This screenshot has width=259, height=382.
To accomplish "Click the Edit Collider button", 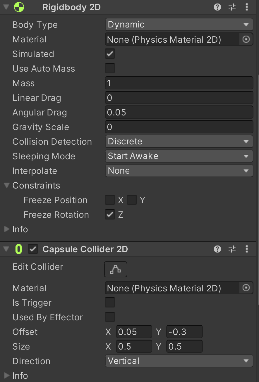I will [116, 269].
